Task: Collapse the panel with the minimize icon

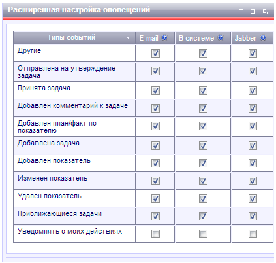Action: point(241,10)
